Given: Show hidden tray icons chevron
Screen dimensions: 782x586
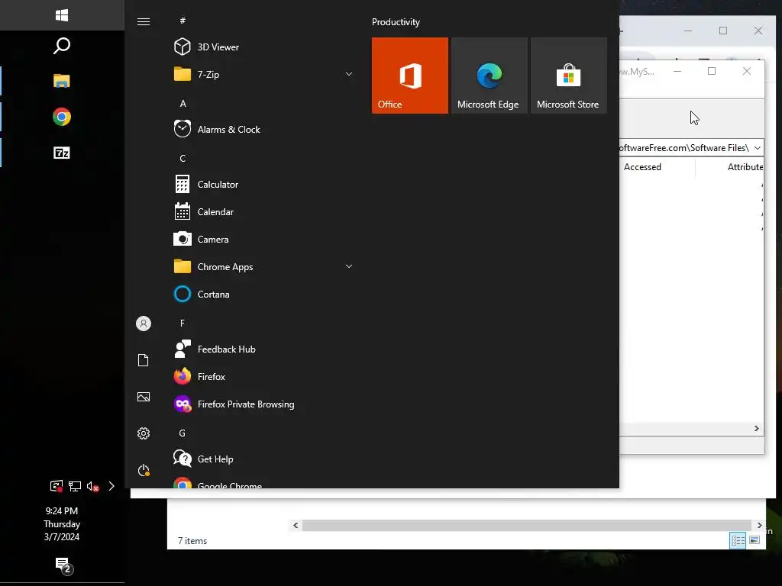Looking at the screenshot, I should 111,486.
